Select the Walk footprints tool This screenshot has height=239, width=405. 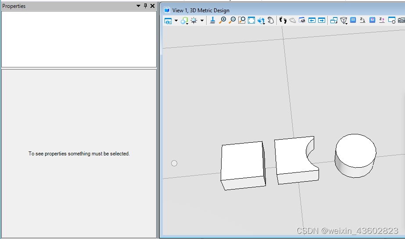pos(283,20)
